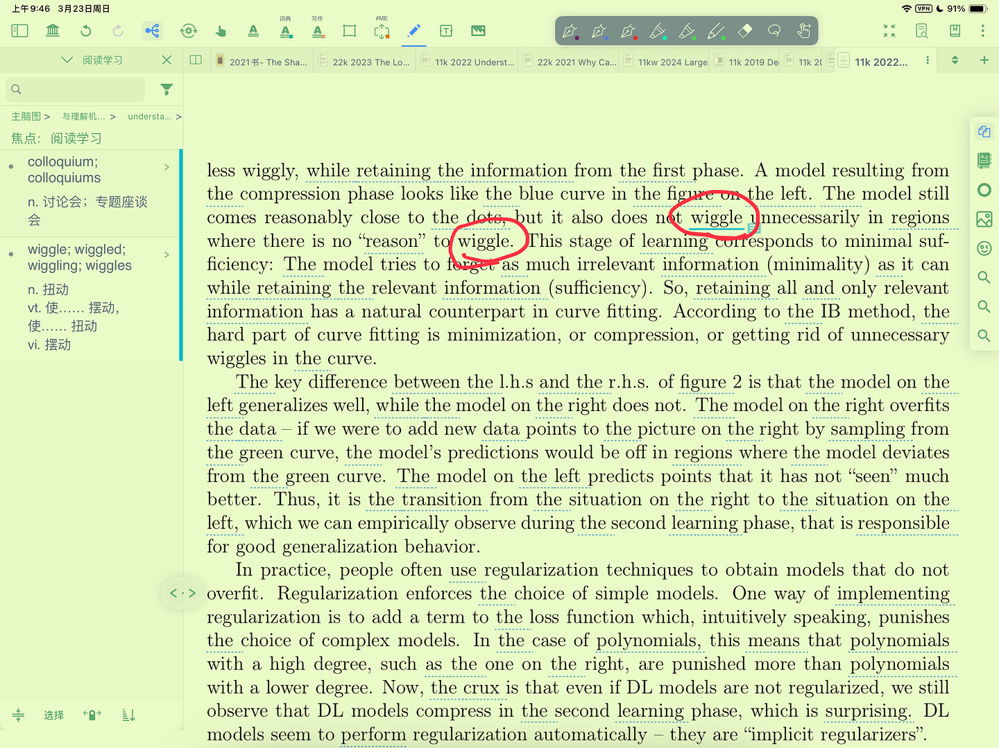
Task: Toggle finger drawing mode
Action: 803,31
